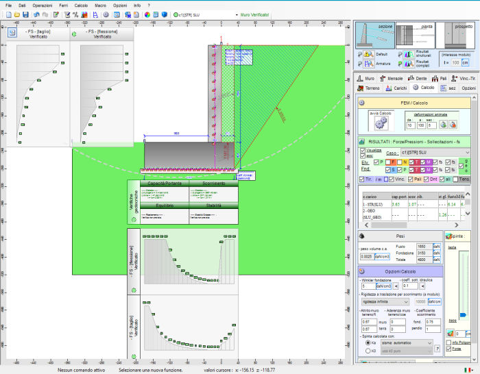This screenshot has height=374, width=480.
Task: Click the Risultati completi view icon
Action: click(409, 64)
